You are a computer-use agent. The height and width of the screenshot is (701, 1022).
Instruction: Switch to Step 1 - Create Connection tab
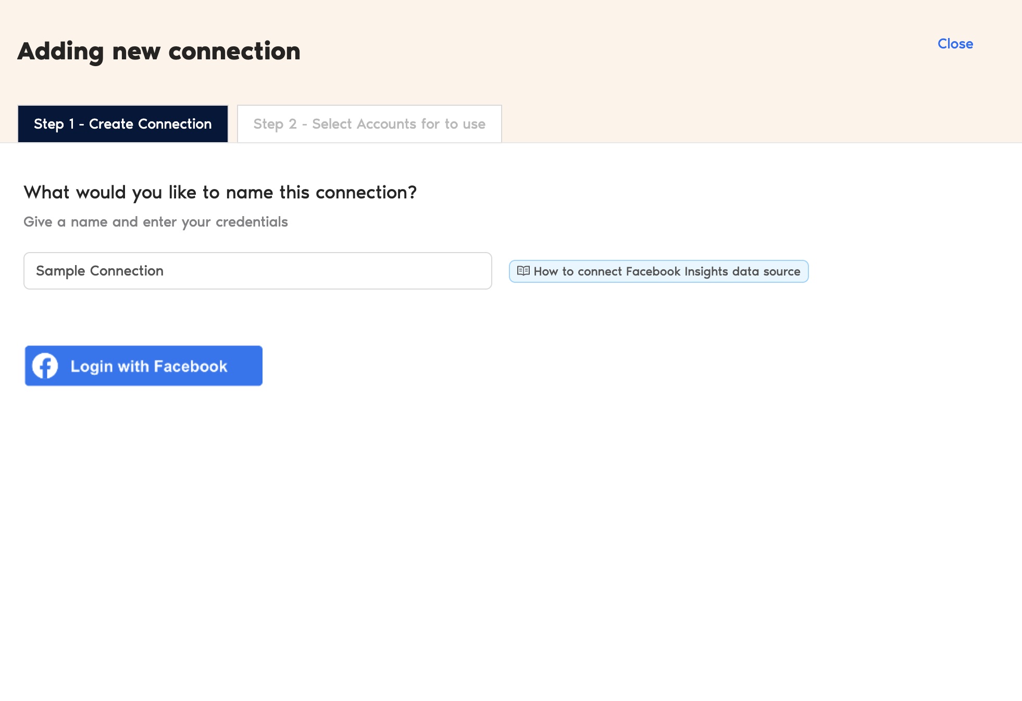123,124
